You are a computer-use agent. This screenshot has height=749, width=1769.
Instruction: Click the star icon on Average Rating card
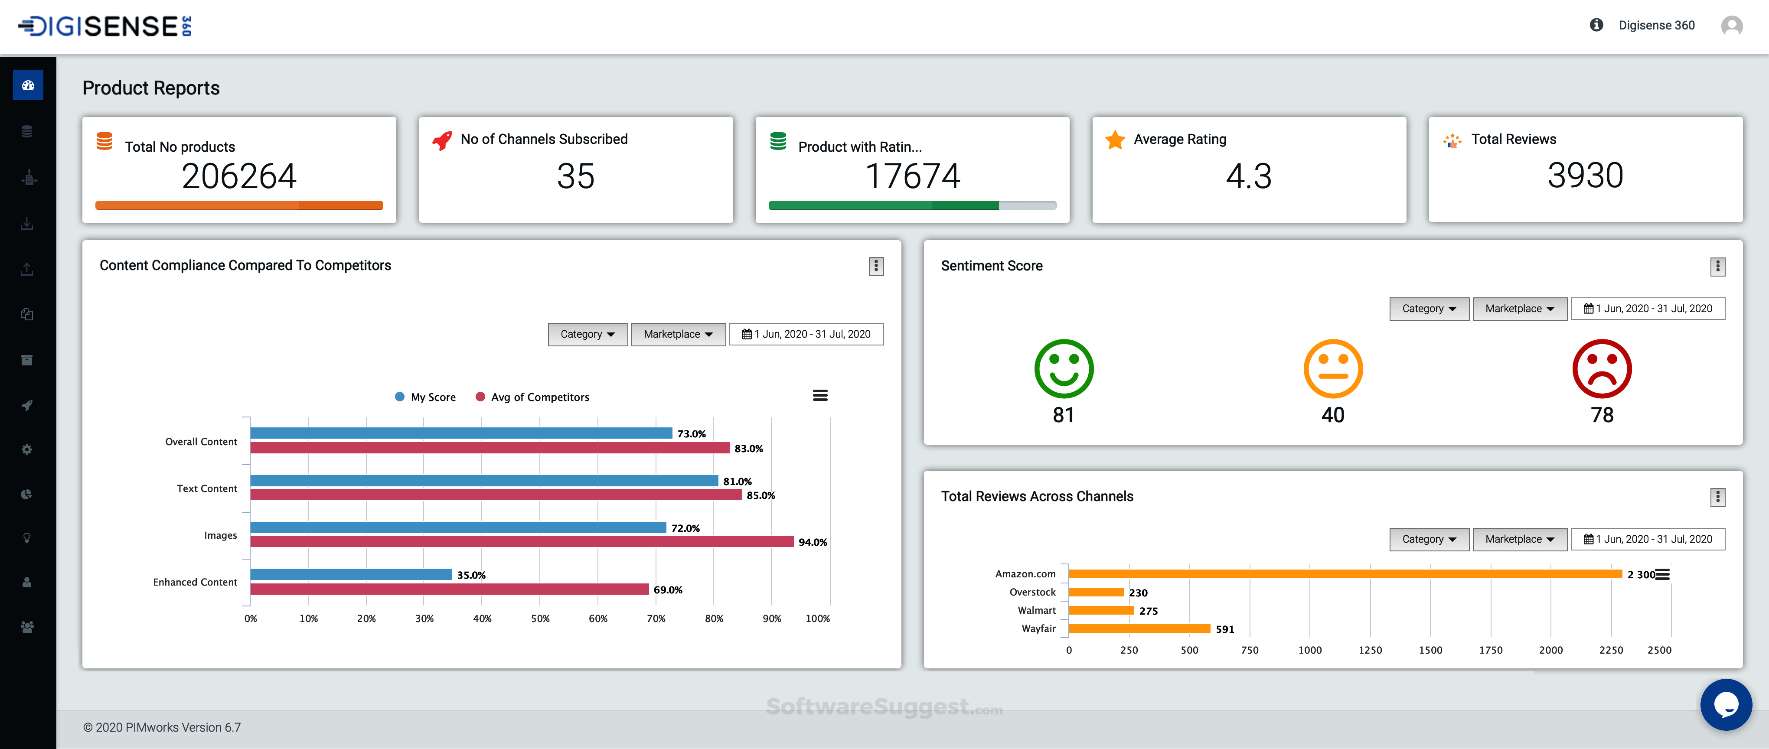click(x=1115, y=140)
